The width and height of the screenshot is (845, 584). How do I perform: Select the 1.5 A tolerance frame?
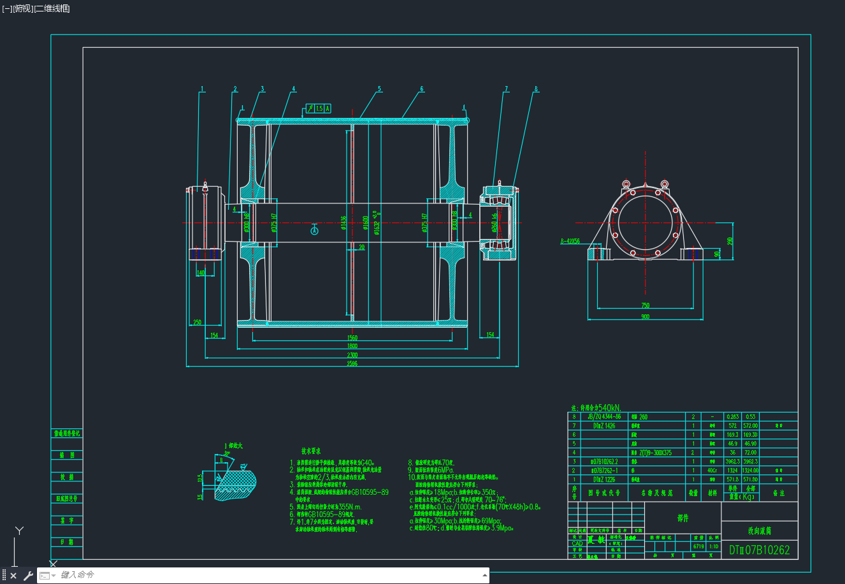(x=318, y=108)
